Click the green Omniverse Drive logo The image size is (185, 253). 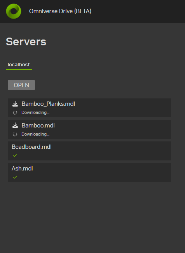14,11
